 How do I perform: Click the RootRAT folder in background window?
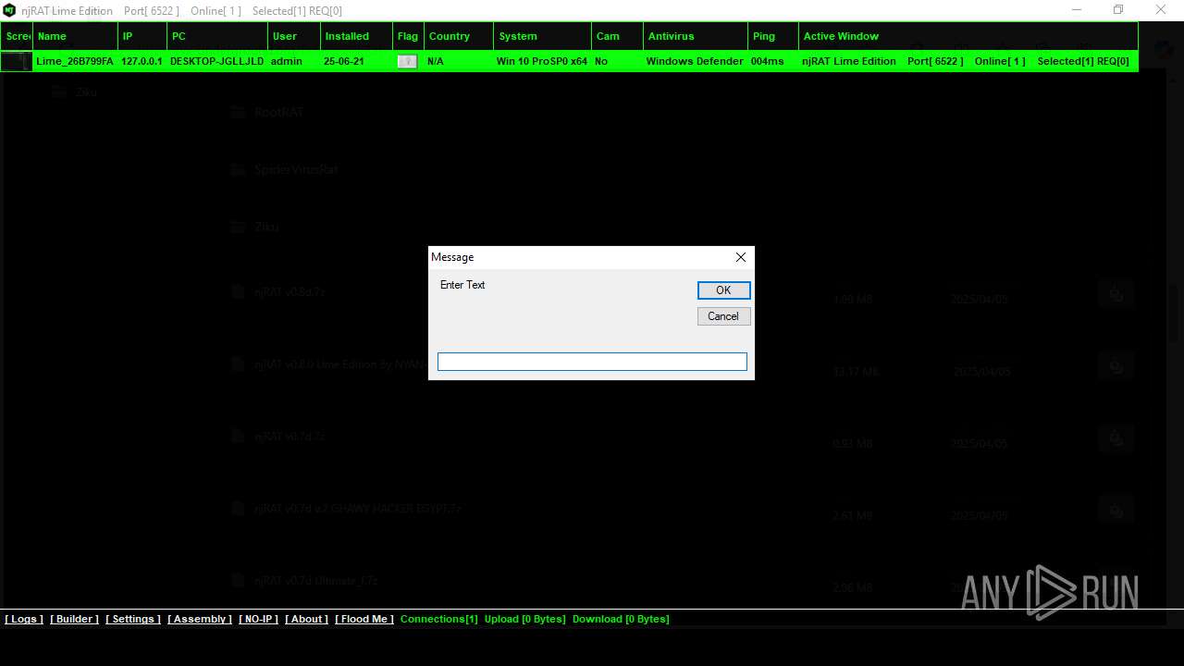[x=278, y=112]
